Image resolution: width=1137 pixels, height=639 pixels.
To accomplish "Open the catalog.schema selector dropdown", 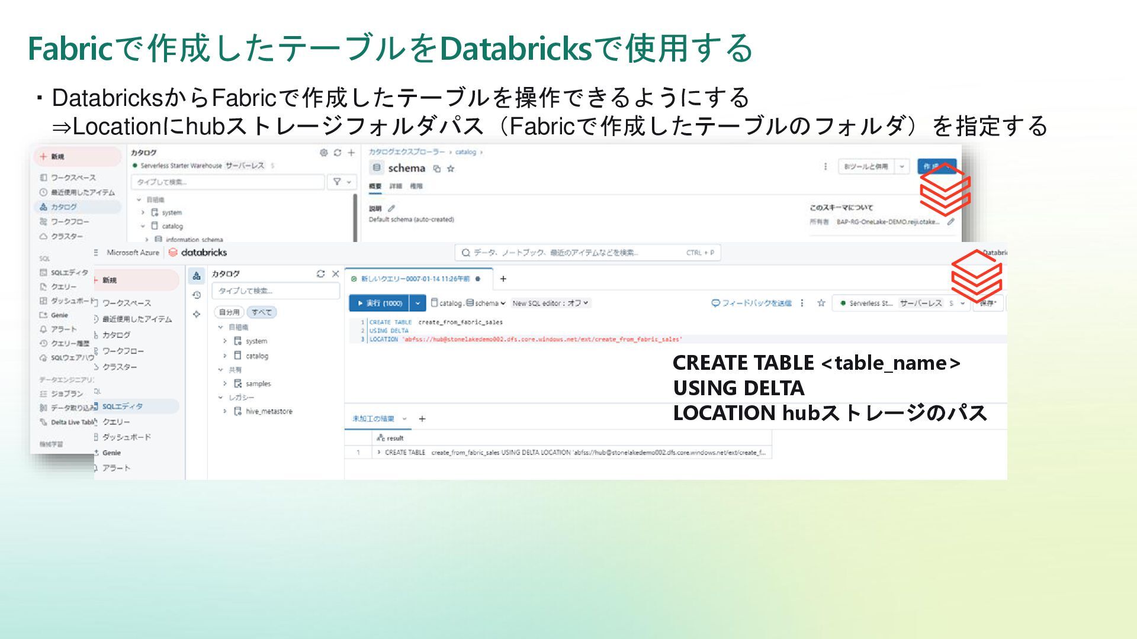I will 468,303.
